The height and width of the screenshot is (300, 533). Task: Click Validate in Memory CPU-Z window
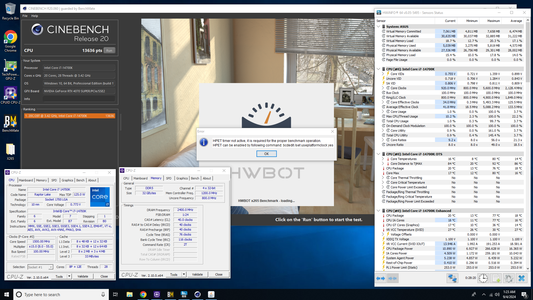[x=197, y=274]
